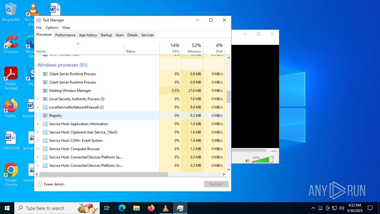
Task: Switch to the Performance tab
Action: click(65, 35)
